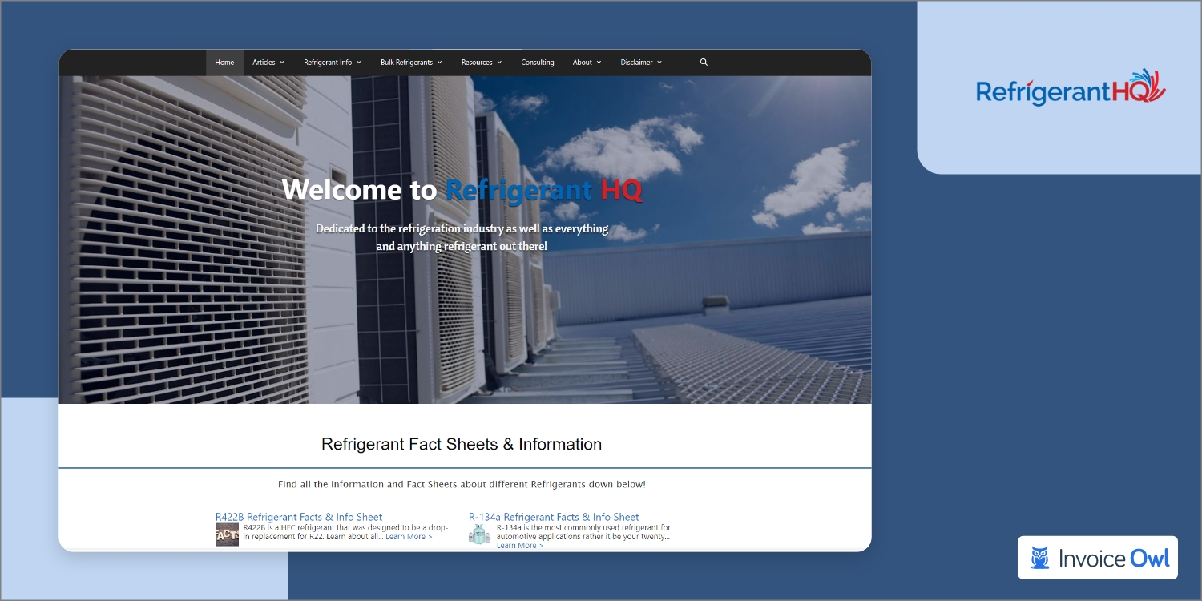Open R-134a Refrigerant Facts & Info Sheet link
This screenshot has height=601, width=1202.
[x=554, y=517]
